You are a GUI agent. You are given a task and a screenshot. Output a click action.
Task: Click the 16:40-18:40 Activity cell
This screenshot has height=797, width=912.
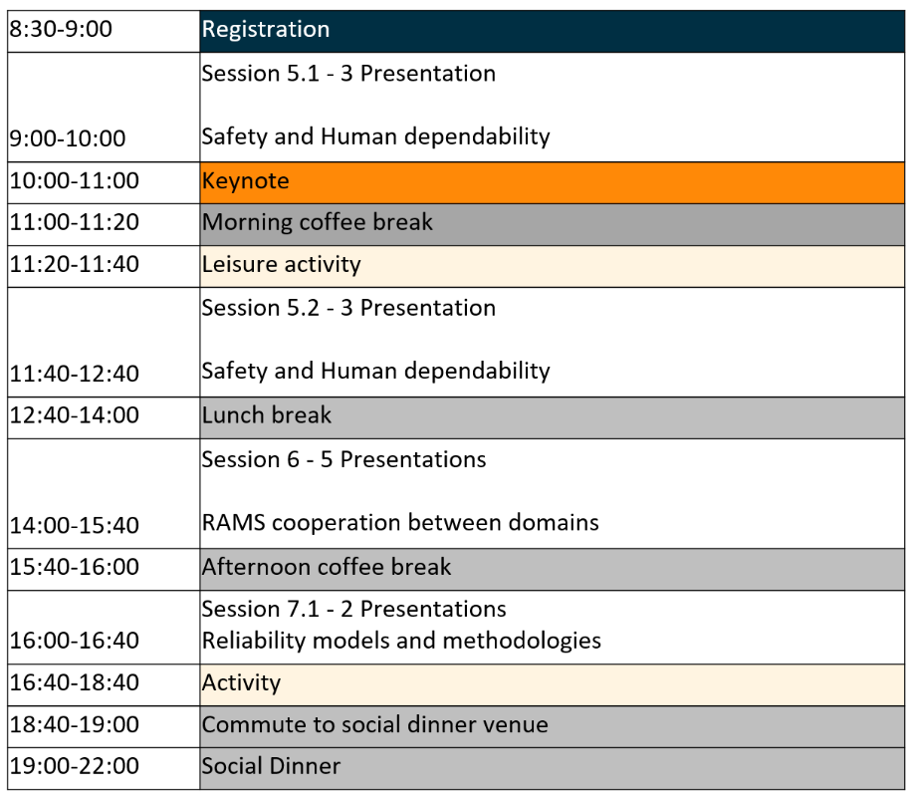tap(551, 684)
